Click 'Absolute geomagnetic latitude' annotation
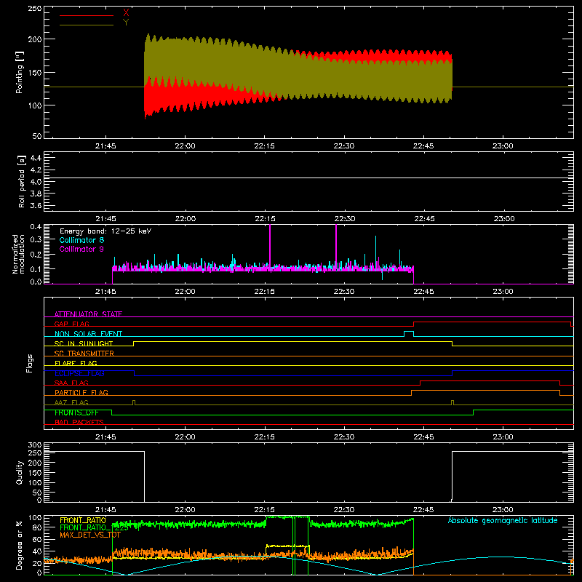The image size is (582, 582). click(x=503, y=520)
